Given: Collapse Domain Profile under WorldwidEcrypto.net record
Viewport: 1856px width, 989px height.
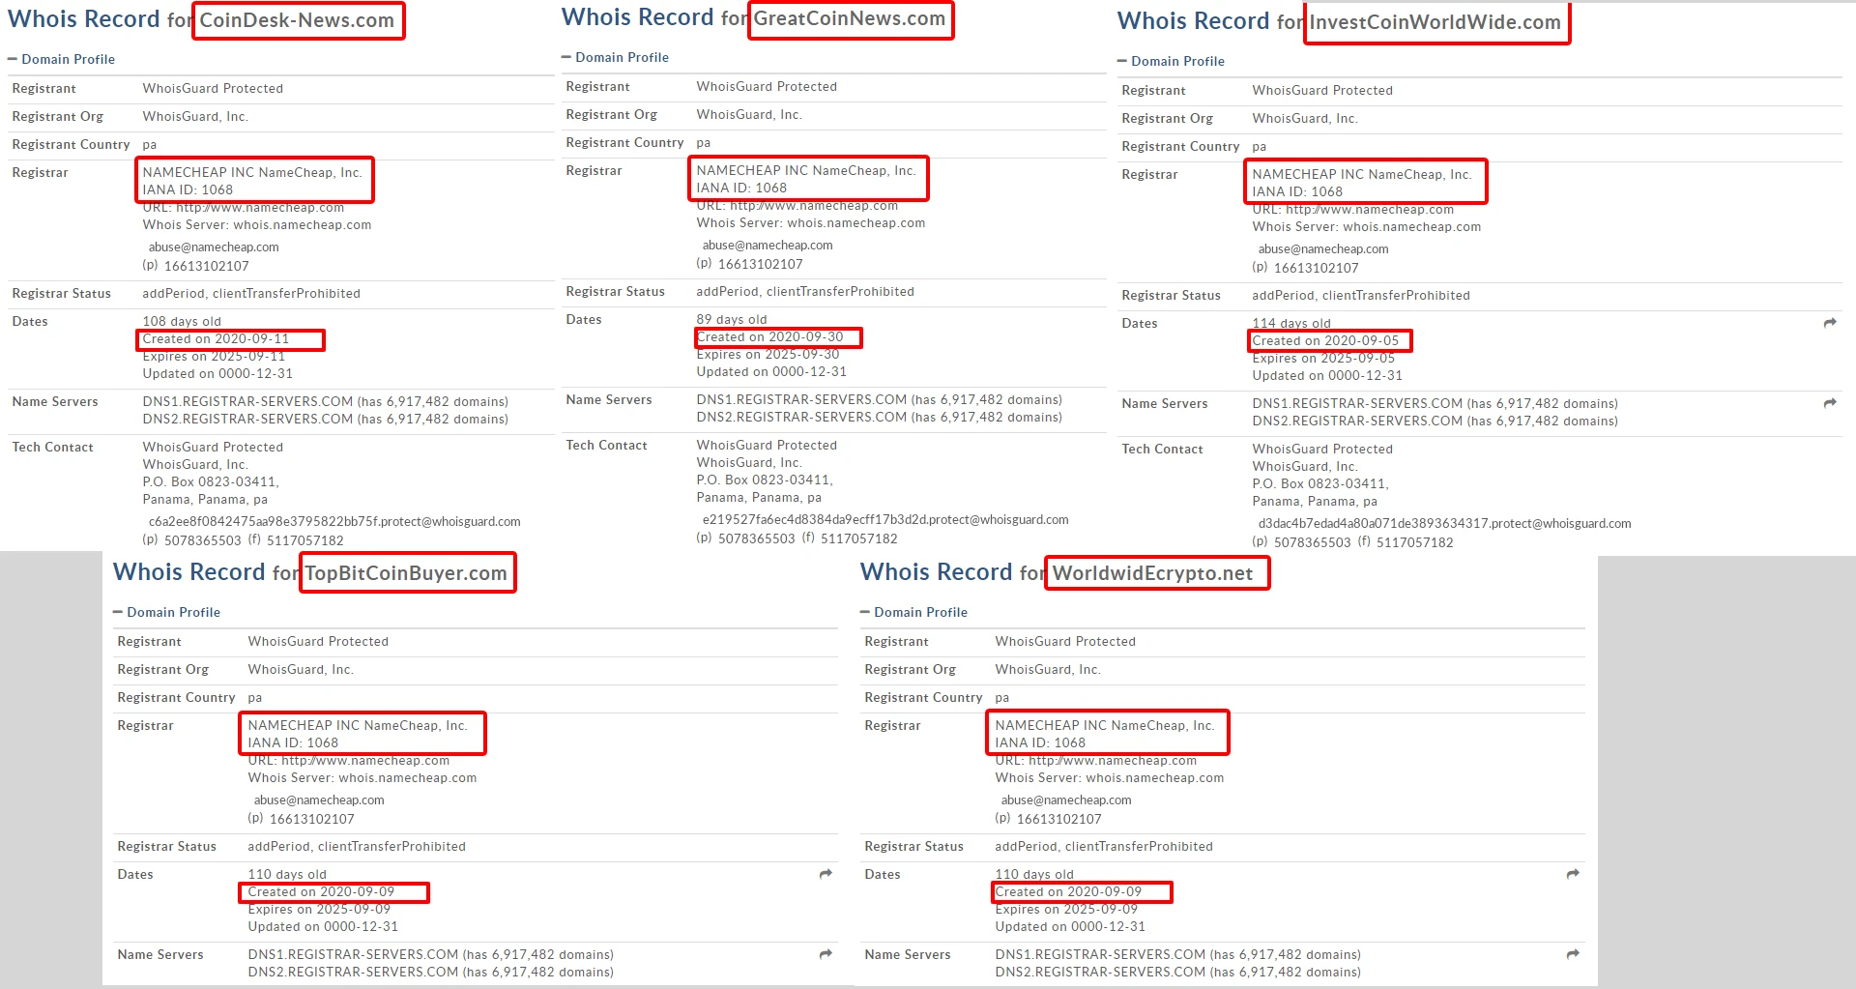Looking at the screenshot, I should point(913,612).
